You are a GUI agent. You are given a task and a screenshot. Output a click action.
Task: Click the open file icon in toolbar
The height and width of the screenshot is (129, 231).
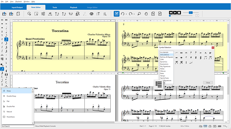4,14
